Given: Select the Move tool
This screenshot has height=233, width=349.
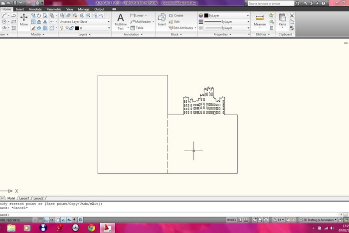Looking at the screenshot, I should click(23, 19).
